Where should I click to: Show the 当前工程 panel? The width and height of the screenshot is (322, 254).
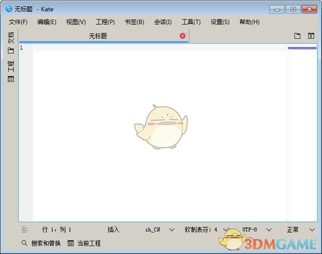click(x=84, y=243)
